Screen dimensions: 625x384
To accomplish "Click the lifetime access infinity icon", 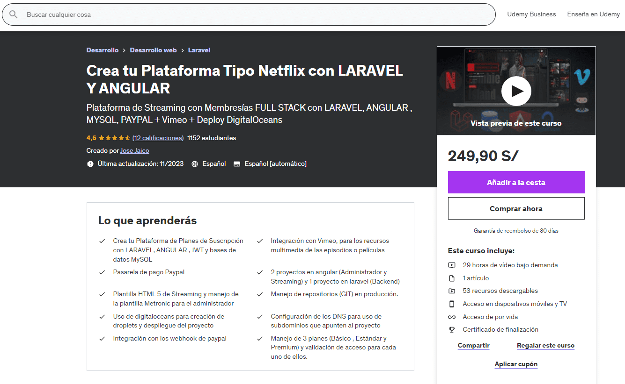I will pos(452,317).
